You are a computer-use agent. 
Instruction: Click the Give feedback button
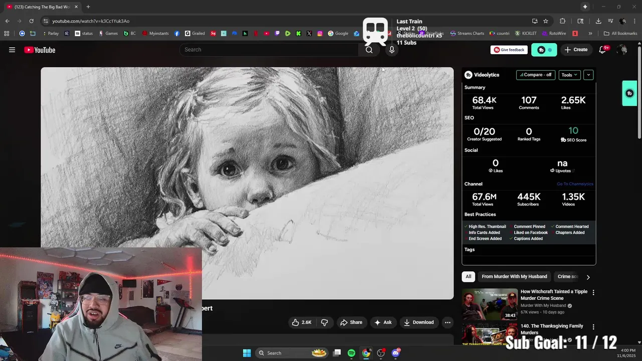tap(509, 50)
